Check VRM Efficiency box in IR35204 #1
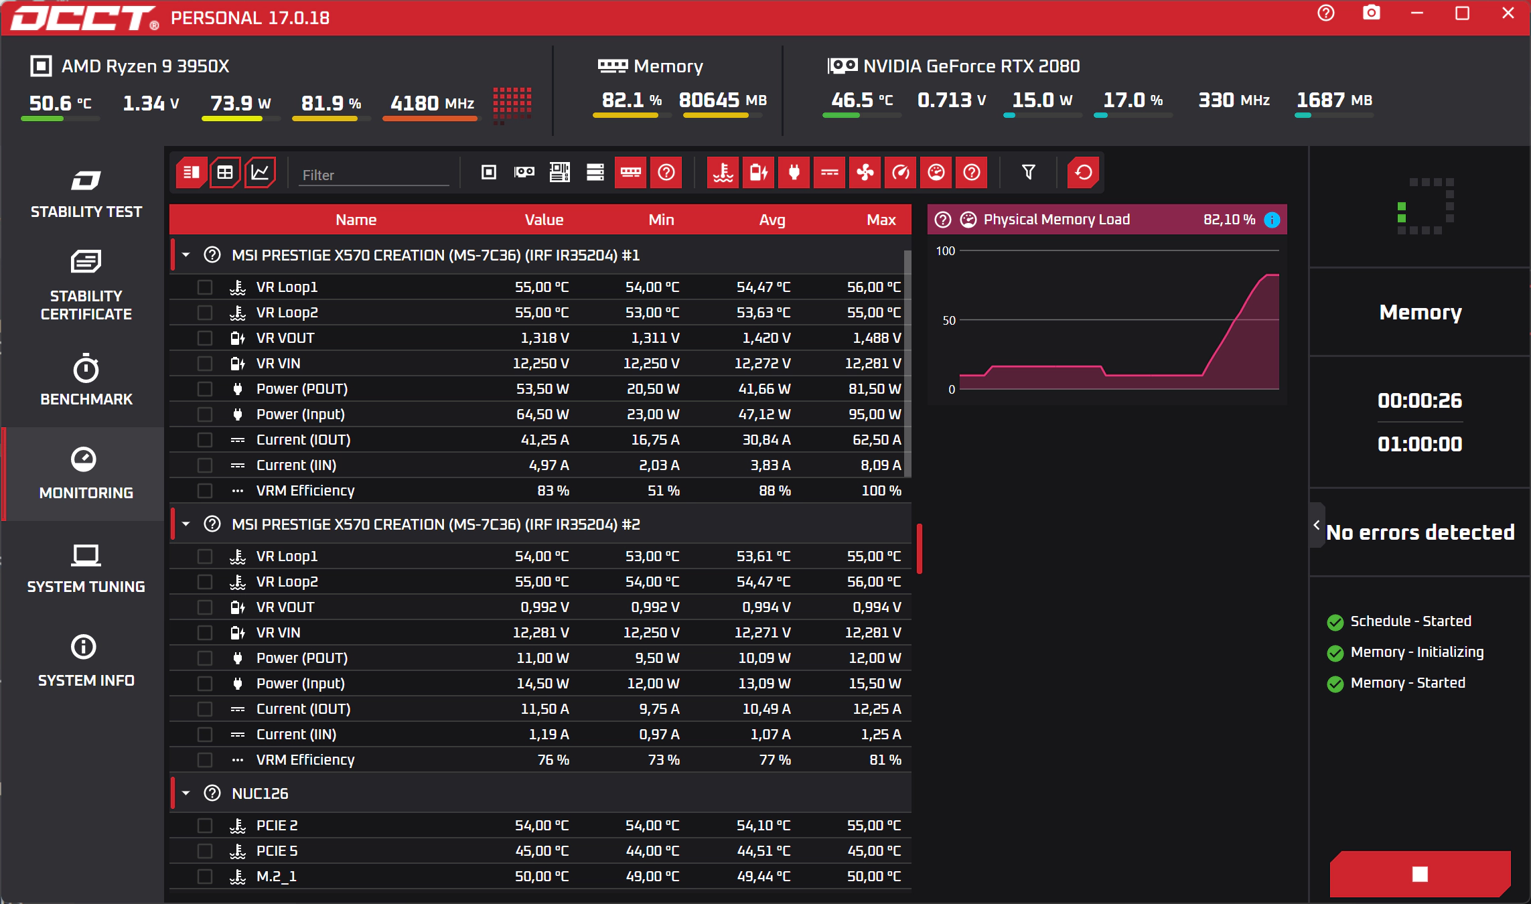Image resolution: width=1531 pixels, height=904 pixels. (x=205, y=491)
